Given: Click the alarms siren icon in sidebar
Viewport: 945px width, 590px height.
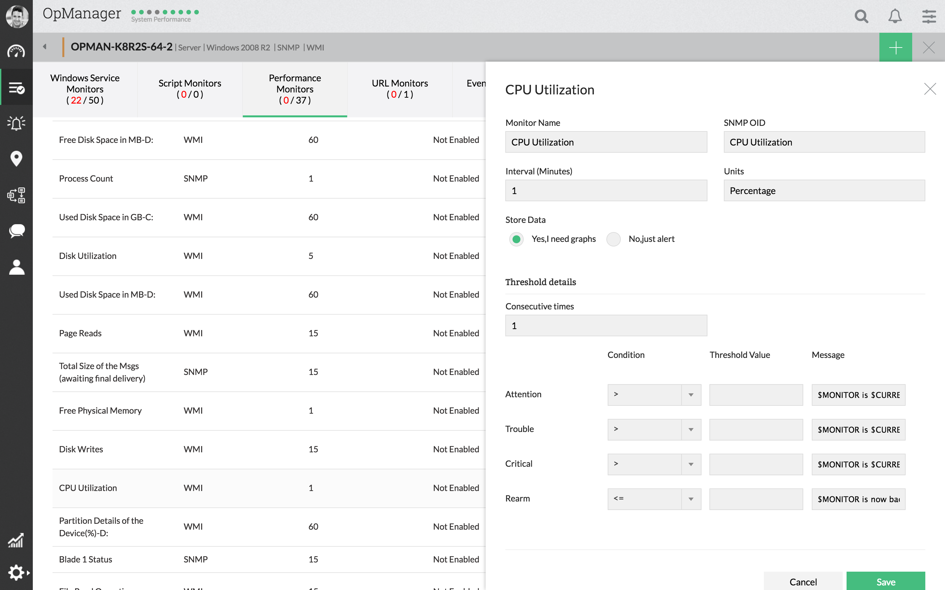Looking at the screenshot, I should pyautogui.click(x=16, y=123).
